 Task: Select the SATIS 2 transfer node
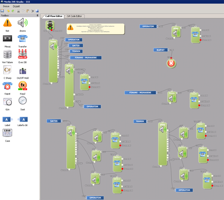(117, 164)
